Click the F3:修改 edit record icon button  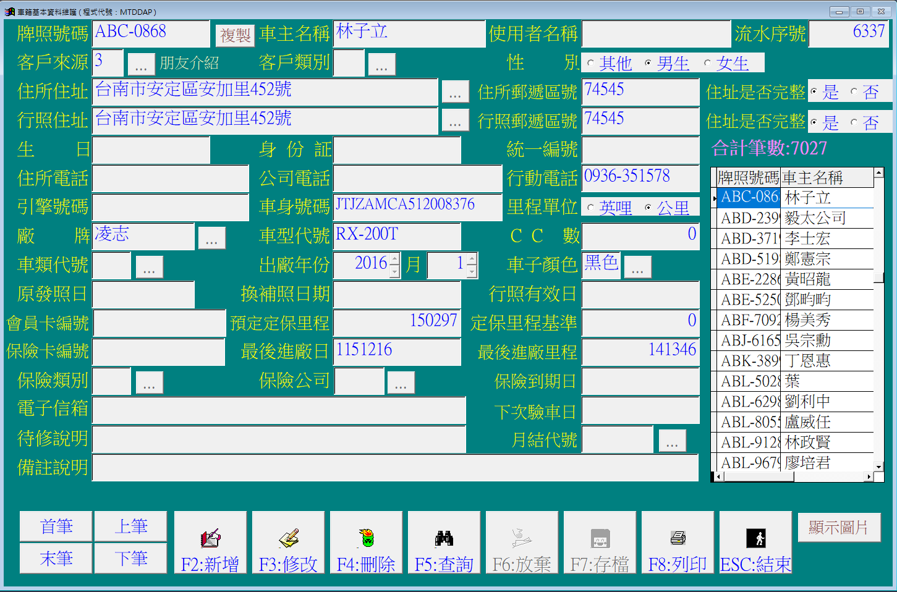point(288,542)
